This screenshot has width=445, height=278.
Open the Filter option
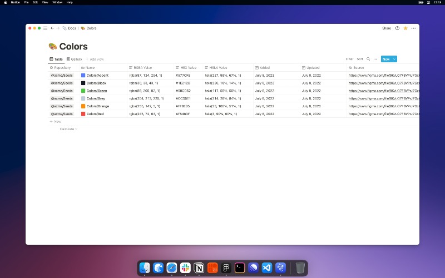[x=349, y=59]
